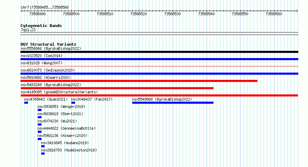Click the chr7:73588485..73588566 region label
Screen dimensions: 308x167
(x=45, y=8)
